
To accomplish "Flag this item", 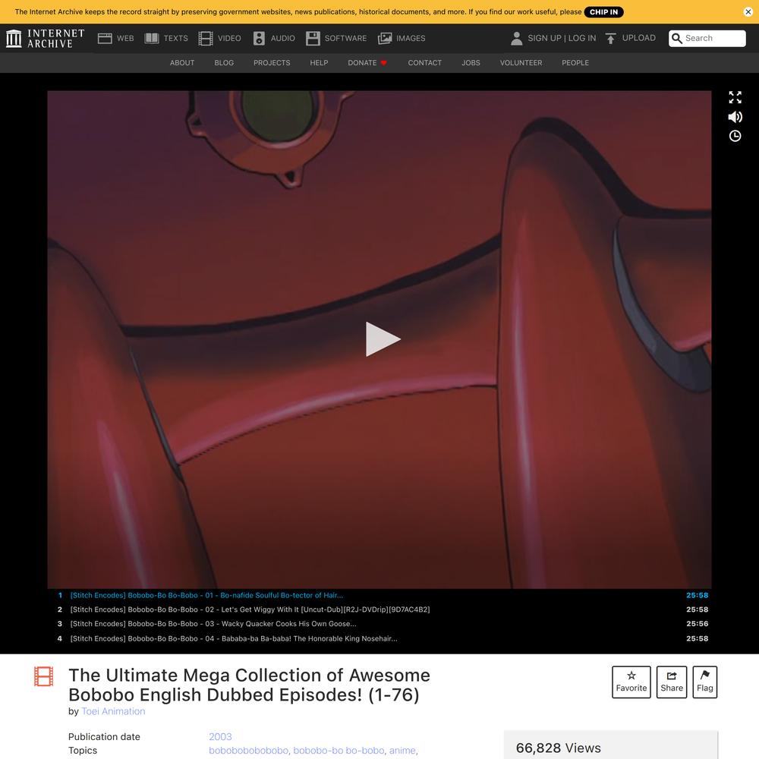I will click(x=705, y=682).
